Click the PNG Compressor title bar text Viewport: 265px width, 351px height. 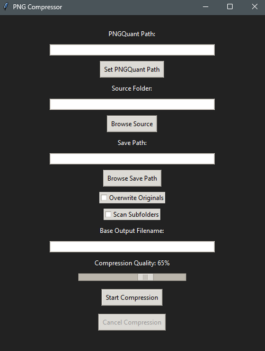click(38, 7)
